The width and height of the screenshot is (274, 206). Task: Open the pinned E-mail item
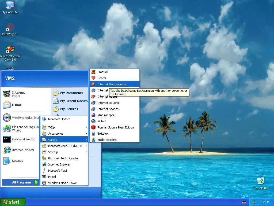pyautogui.click(x=25, y=105)
